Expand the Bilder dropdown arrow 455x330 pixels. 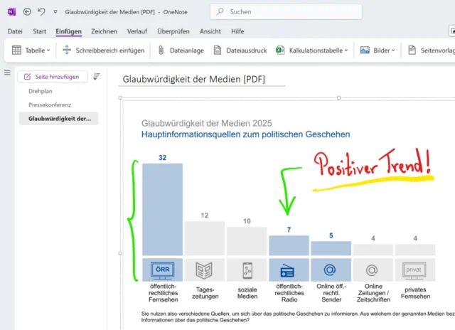pyautogui.click(x=393, y=50)
